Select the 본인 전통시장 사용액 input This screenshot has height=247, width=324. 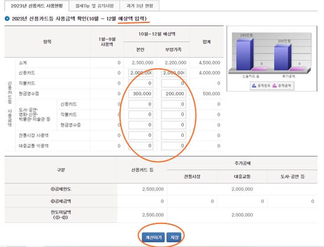[141, 135]
